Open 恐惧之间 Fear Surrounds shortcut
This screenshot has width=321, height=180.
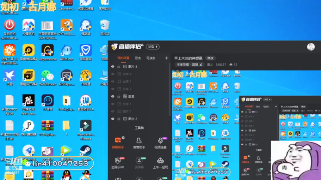coord(28,105)
